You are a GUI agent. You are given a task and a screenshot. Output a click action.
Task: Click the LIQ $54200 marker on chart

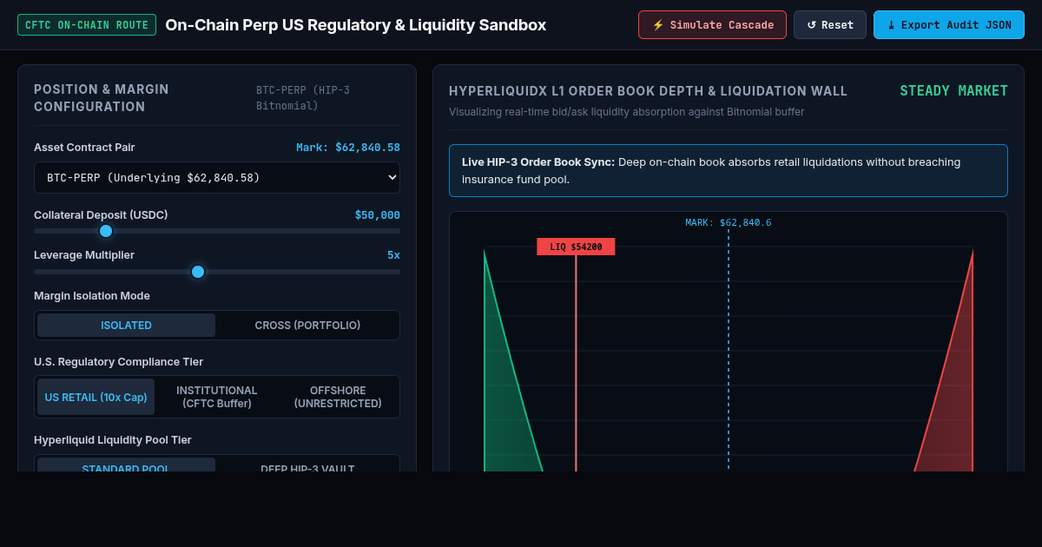(576, 247)
